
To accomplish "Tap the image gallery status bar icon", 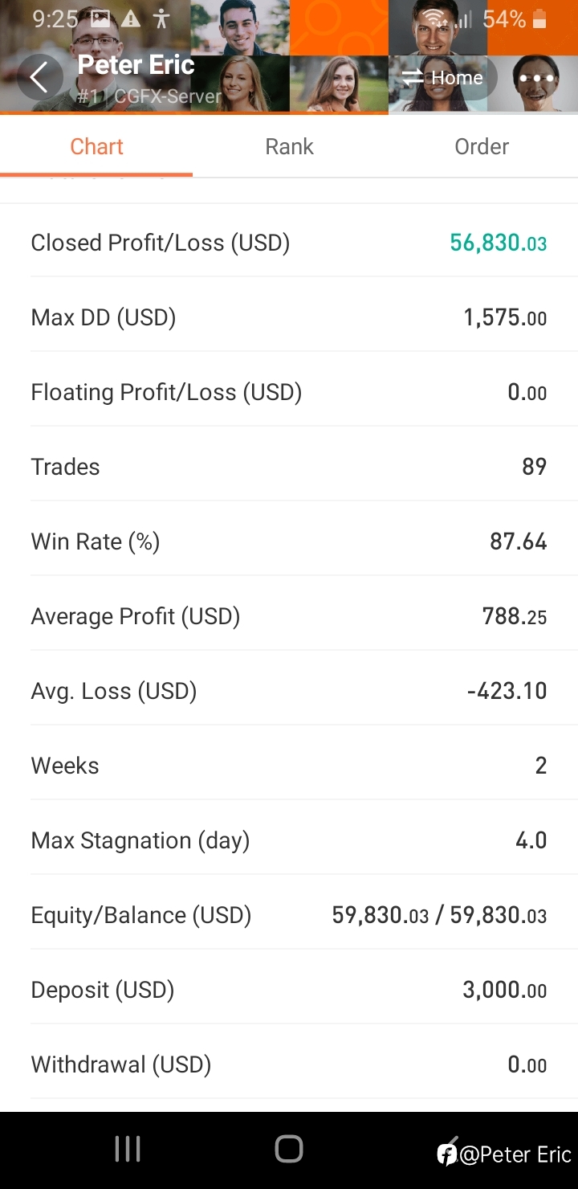I will click(100, 19).
